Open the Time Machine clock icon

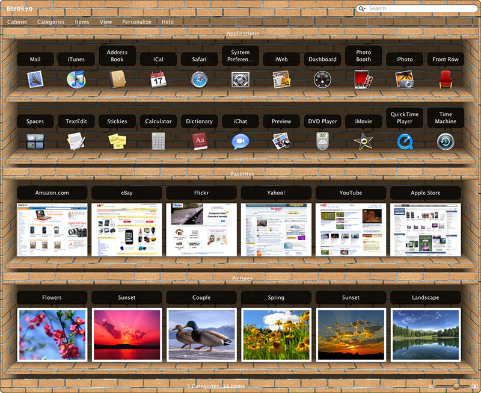[x=446, y=142]
